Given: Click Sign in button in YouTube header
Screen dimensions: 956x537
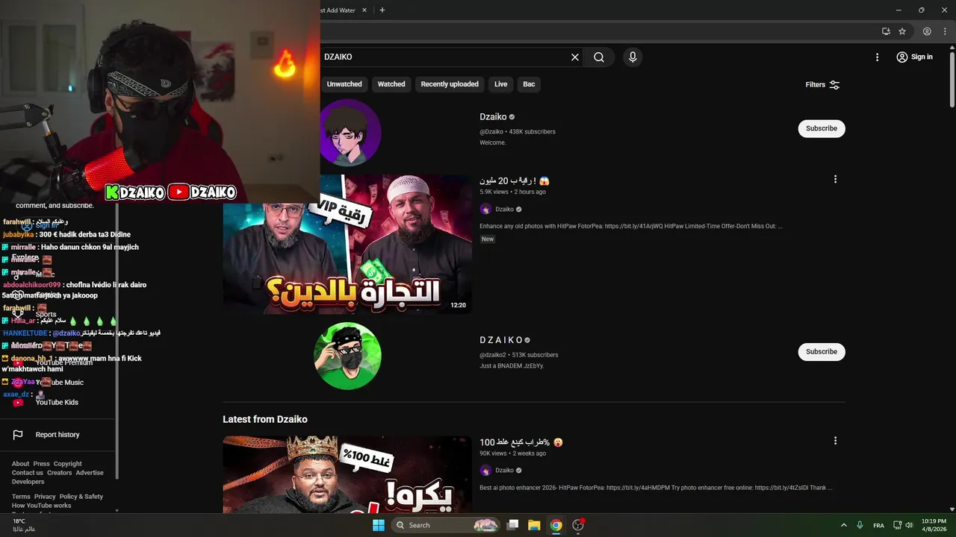Looking at the screenshot, I should (915, 57).
